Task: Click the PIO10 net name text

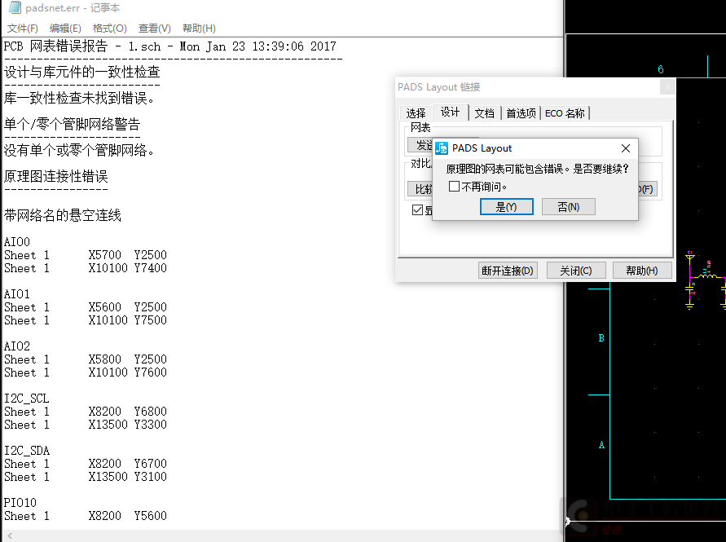Action: tap(20, 503)
